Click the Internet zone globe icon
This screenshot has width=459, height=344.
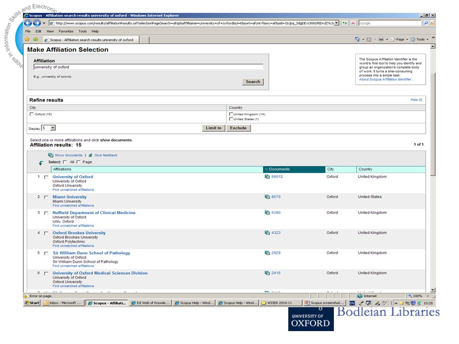[360, 296]
